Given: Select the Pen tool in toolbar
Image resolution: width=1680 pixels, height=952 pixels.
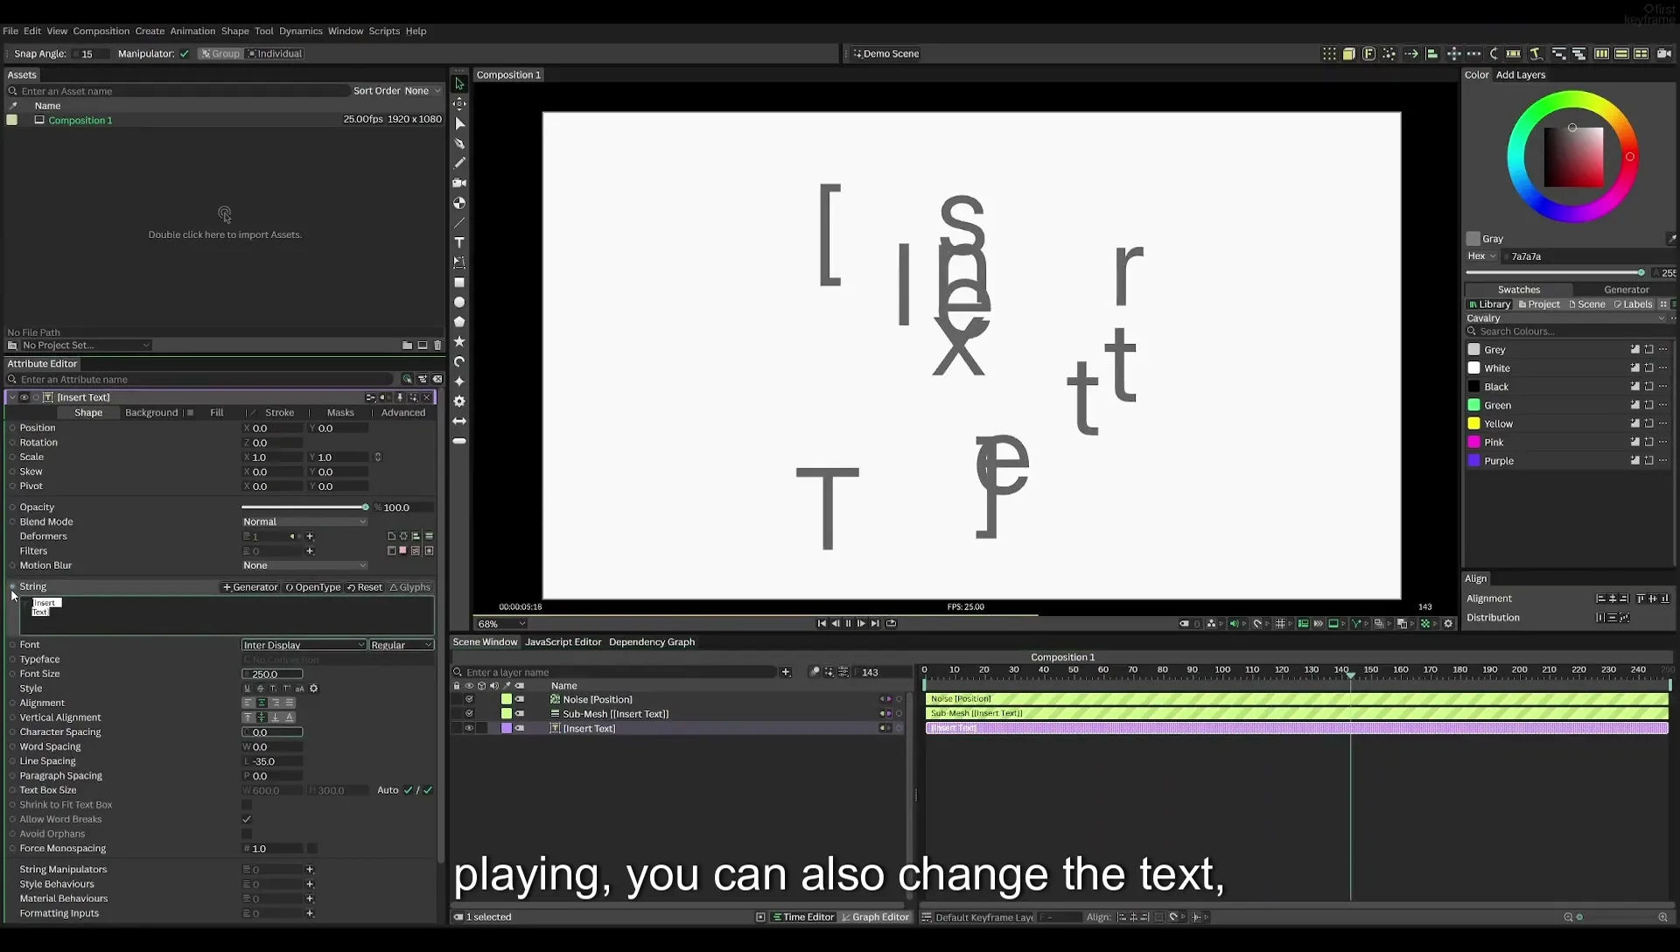Looking at the screenshot, I should pyautogui.click(x=459, y=143).
